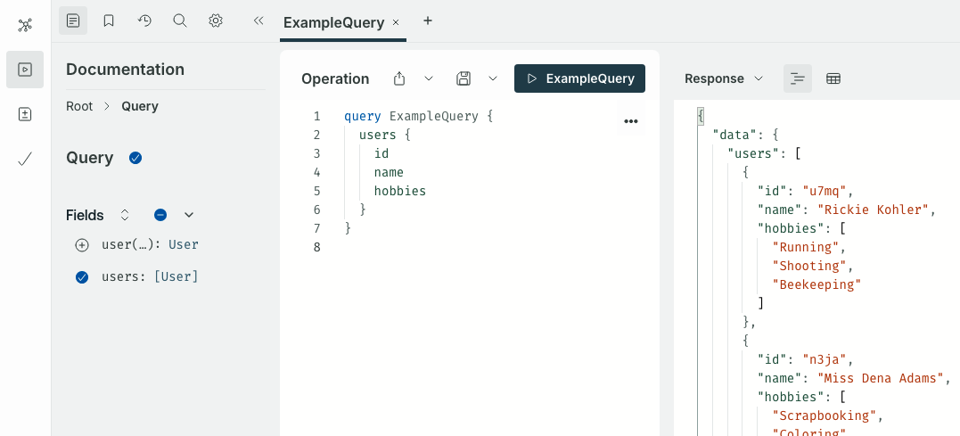Deselect all fields with minus icon
This screenshot has height=436, width=960.
pos(160,215)
